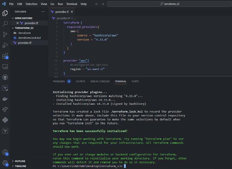Click the Terraform icon in breadcrumb
This screenshot has height=169, width=232.
pyautogui.click(x=53, y=18)
